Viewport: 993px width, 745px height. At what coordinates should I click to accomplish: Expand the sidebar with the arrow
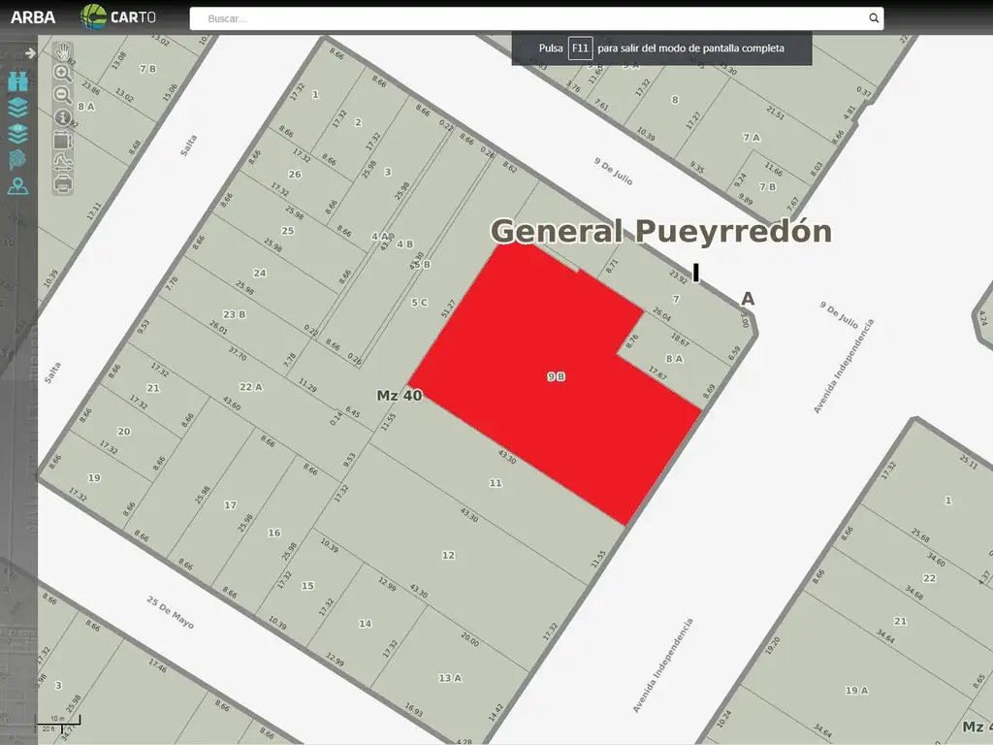(30, 53)
